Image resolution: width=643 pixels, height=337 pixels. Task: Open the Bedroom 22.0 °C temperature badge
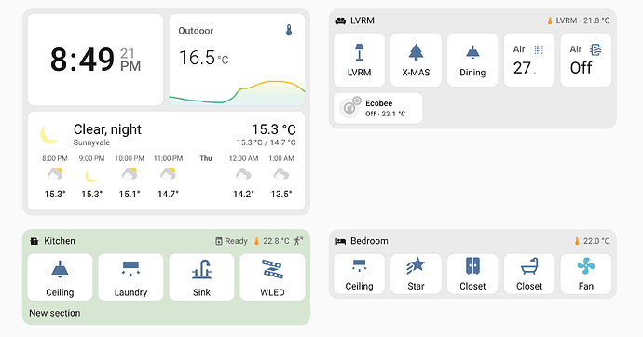click(x=592, y=241)
